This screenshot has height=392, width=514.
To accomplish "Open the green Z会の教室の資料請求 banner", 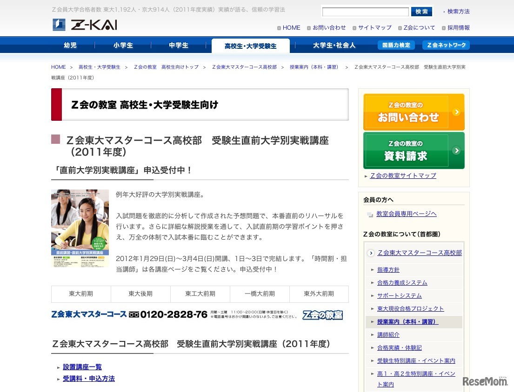I will [x=413, y=150].
